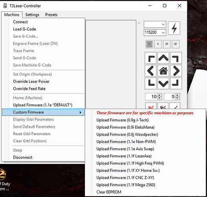207x197 pixels.
Task: Upload Firmware 1.1f CNC Z-XY
Action: pos(145,178)
